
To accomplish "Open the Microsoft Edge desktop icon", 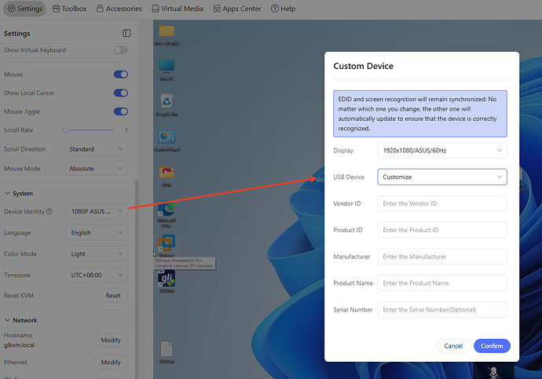I will 166,212.
